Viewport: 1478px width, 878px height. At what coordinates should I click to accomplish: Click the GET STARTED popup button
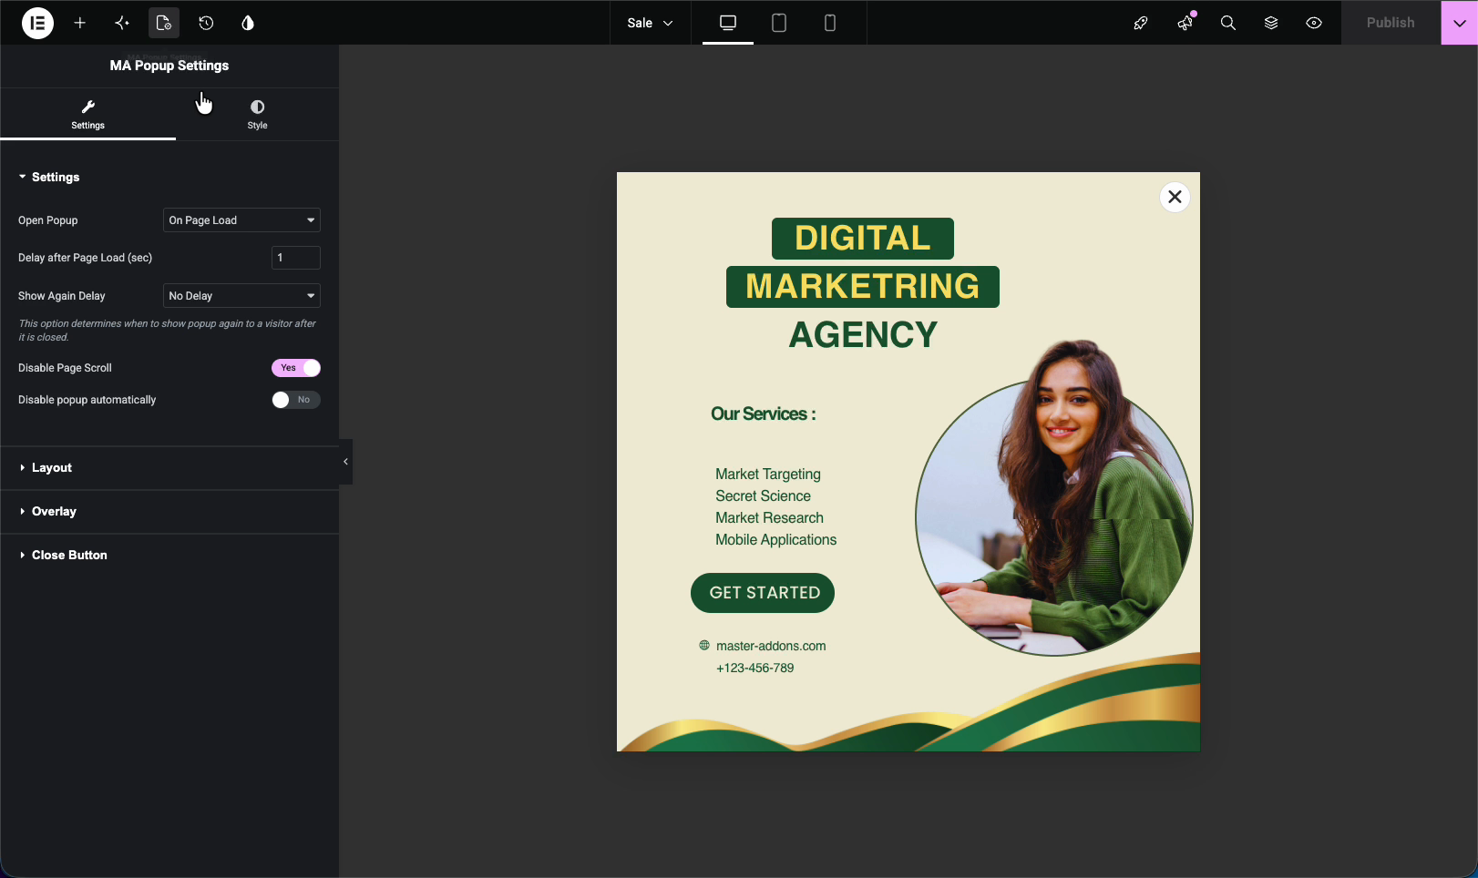pyautogui.click(x=763, y=593)
